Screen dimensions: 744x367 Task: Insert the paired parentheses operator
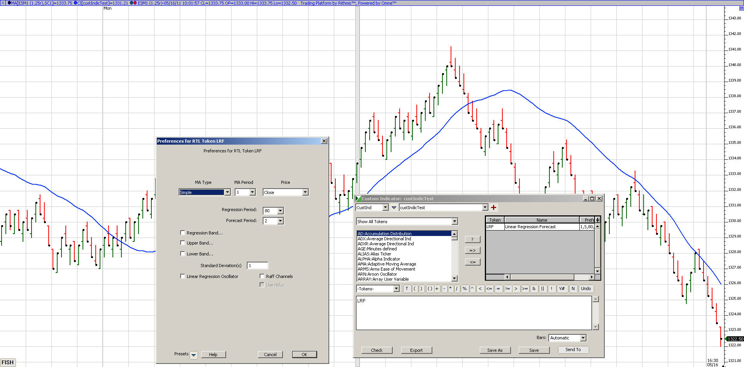430,288
